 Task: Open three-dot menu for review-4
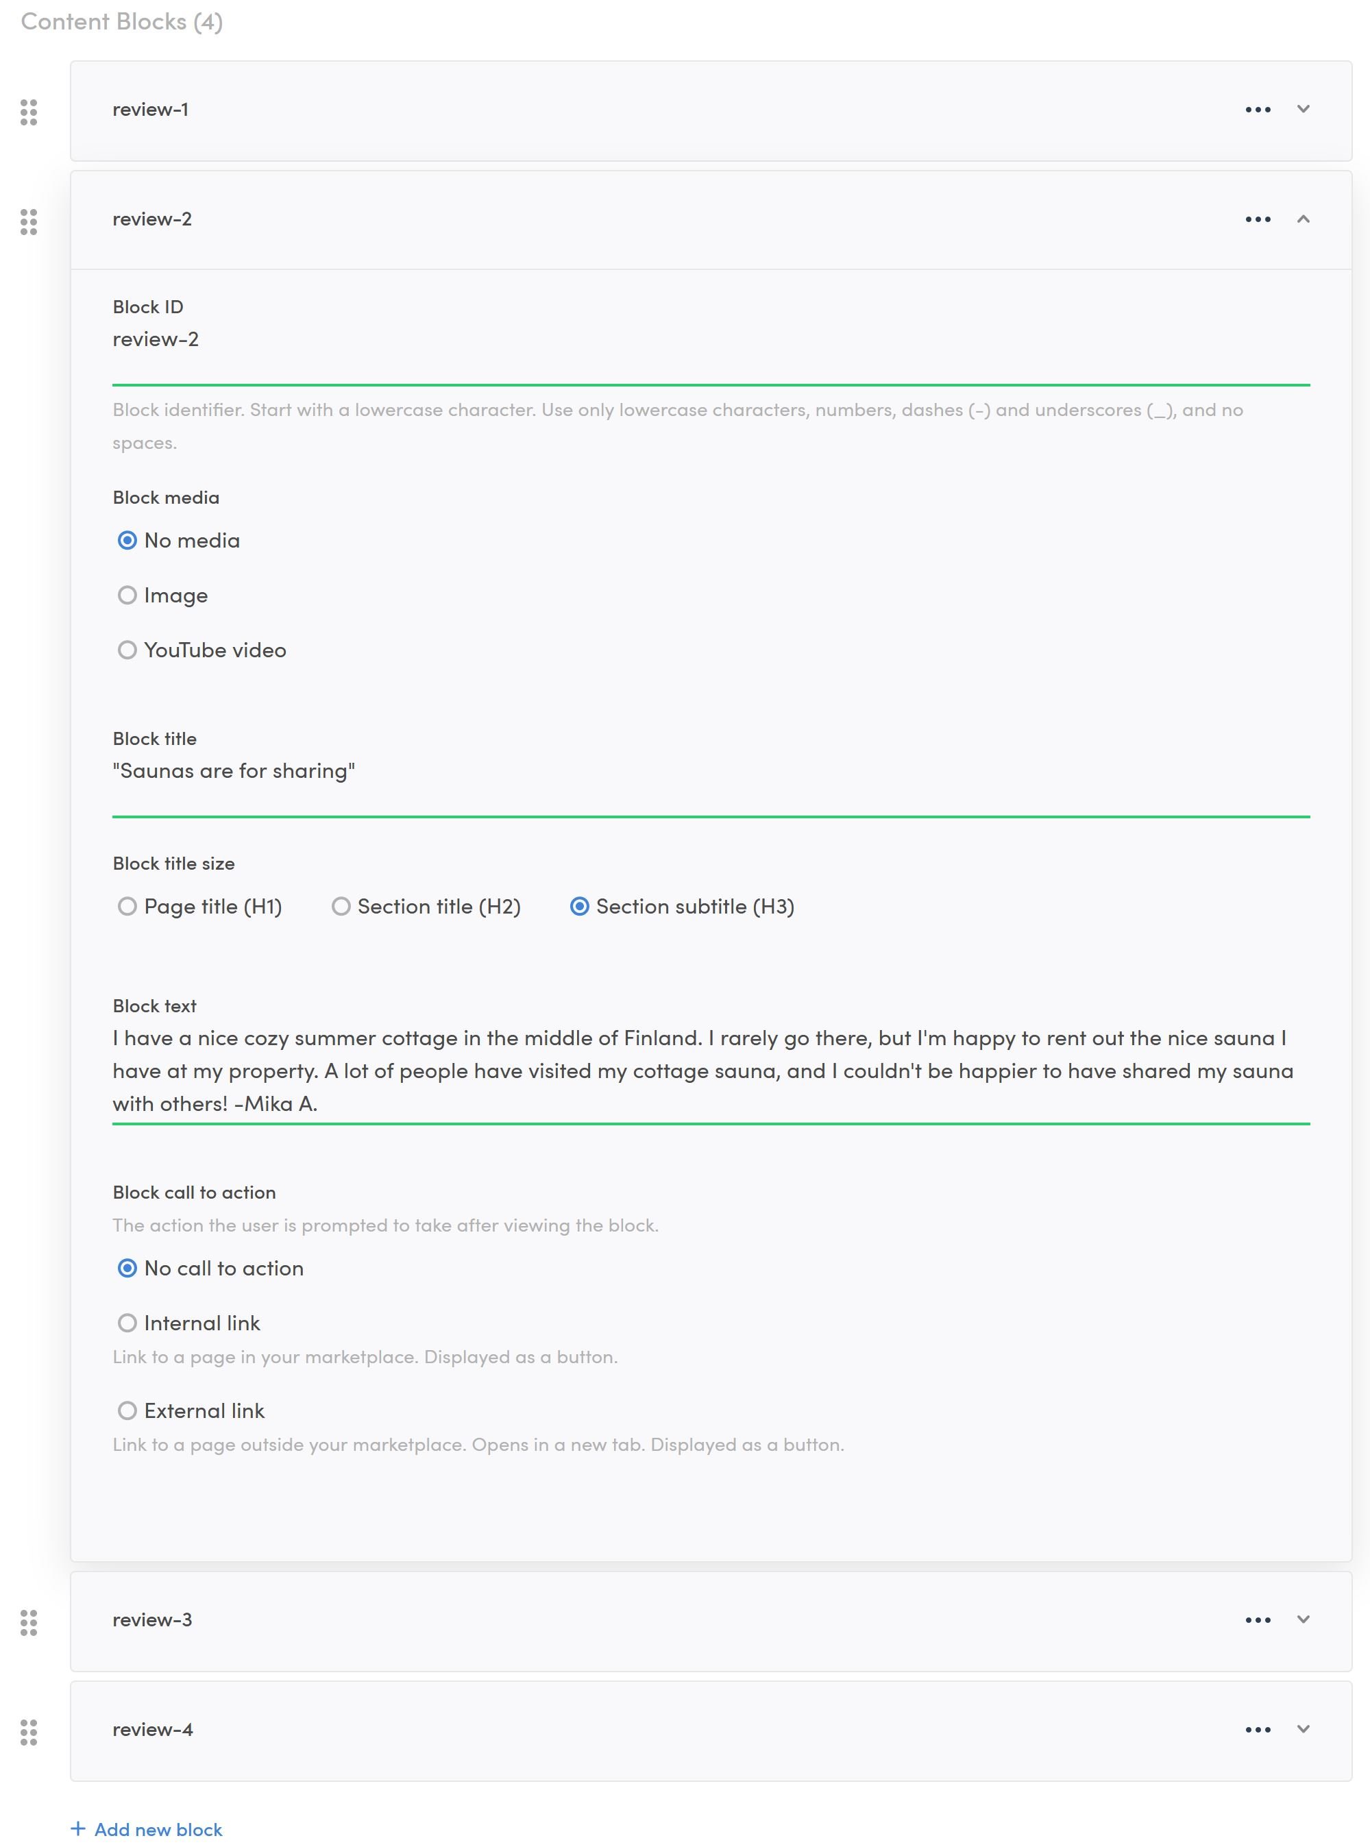click(1257, 1729)
